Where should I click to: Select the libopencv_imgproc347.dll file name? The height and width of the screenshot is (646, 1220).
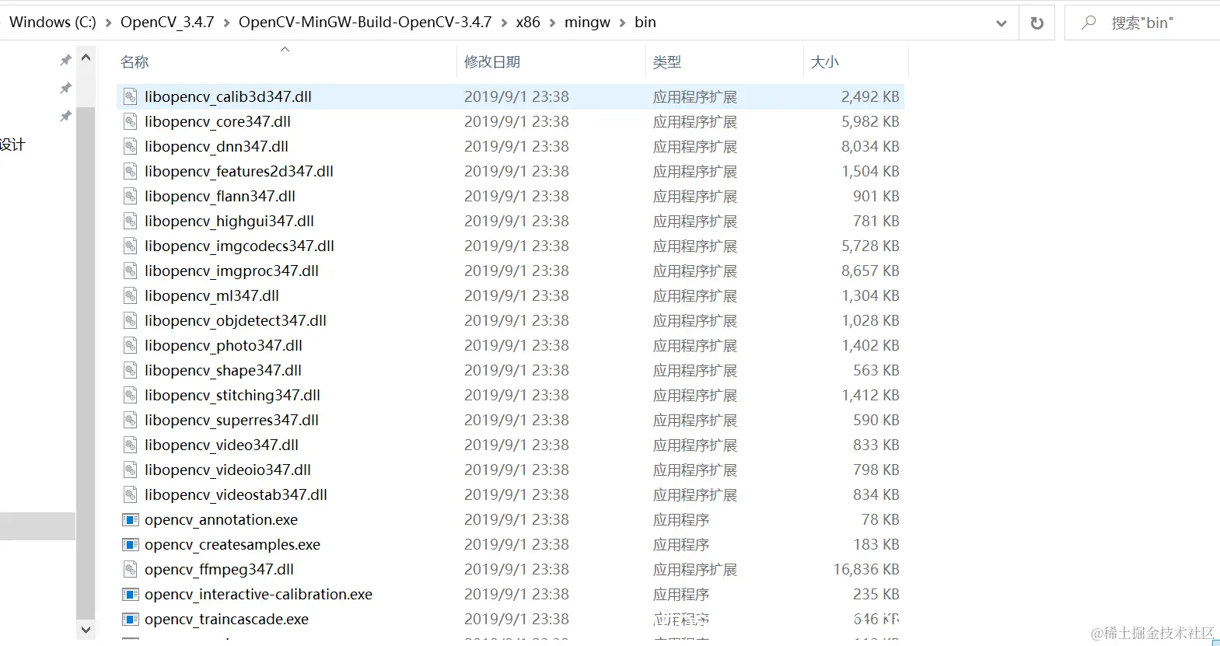[x=232, y=271]
